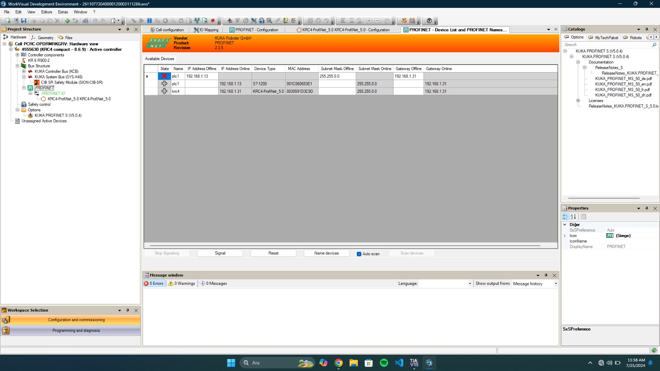Click the Available Devices tab label
This screenshot has width=660, height=371.
coord(160,59)
